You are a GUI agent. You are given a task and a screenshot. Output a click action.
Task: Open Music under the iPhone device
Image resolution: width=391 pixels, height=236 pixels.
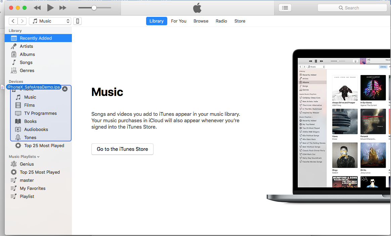point(41,97)
